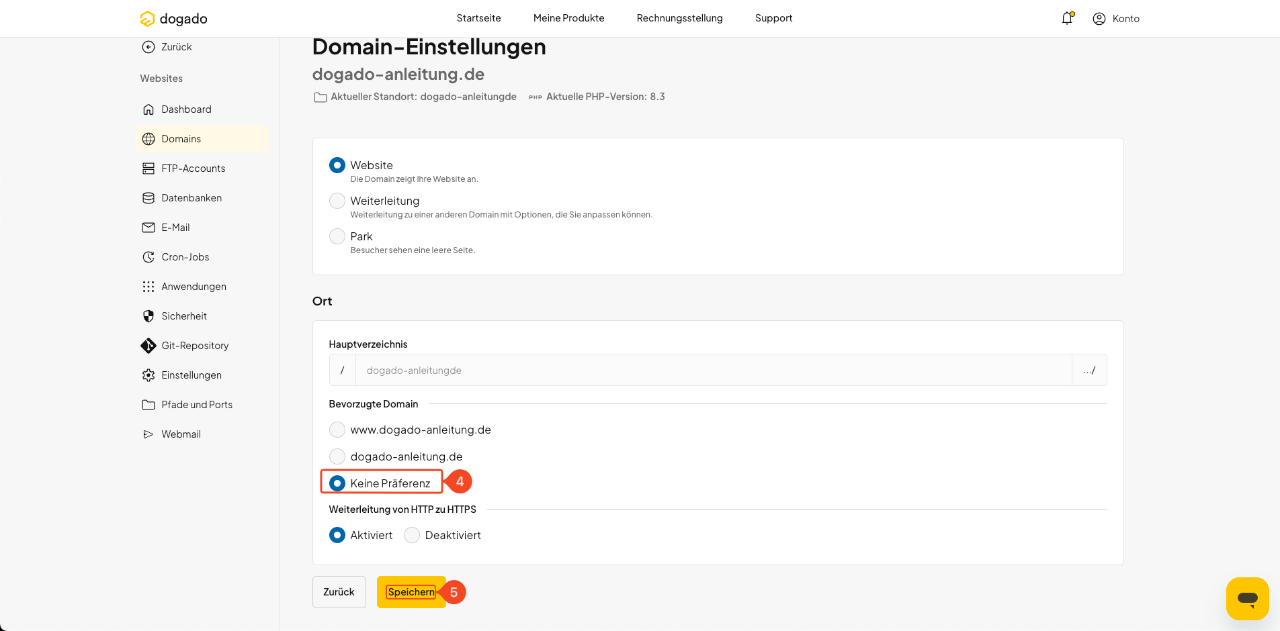Click the Einstellungen gear icon
The image size is (1280, 631).
[x=148, y=375]
